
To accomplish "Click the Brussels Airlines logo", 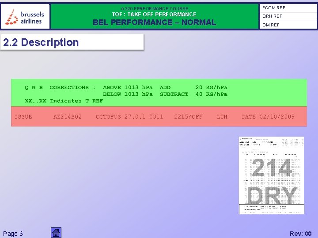I will (x=25, y=17).
